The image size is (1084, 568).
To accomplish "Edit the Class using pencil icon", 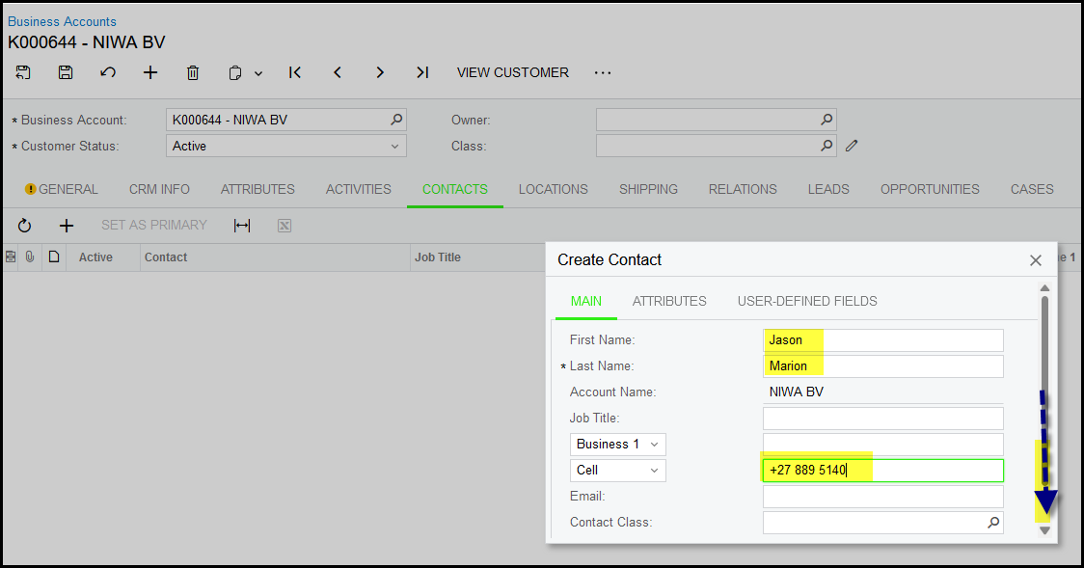I will point(852,147).
